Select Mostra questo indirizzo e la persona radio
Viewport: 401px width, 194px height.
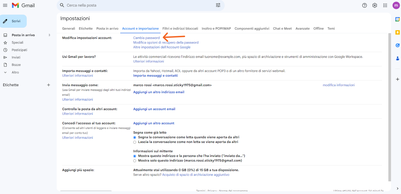135,156
